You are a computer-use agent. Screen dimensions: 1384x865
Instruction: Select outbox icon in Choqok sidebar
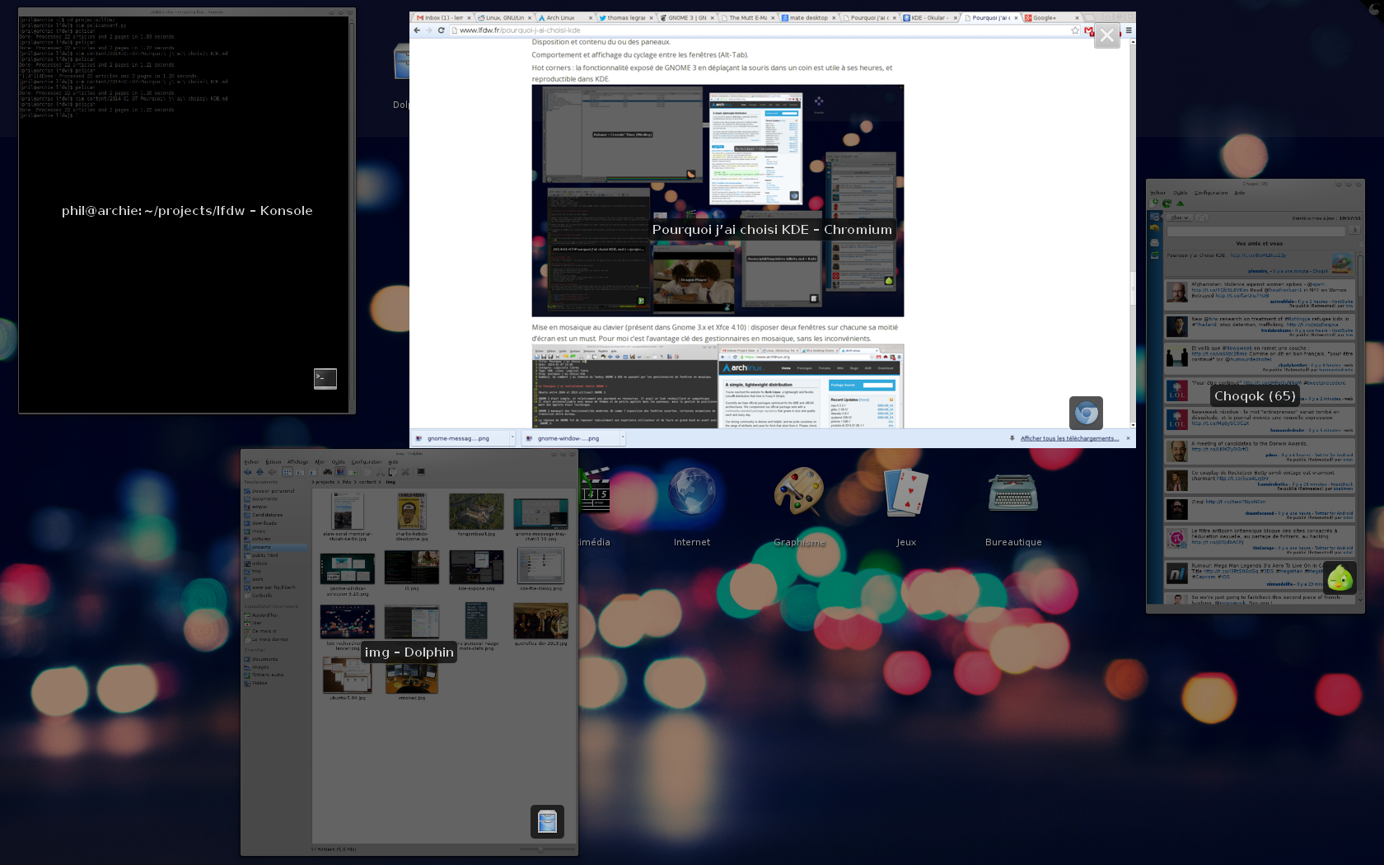click(x=1154, y=255)
